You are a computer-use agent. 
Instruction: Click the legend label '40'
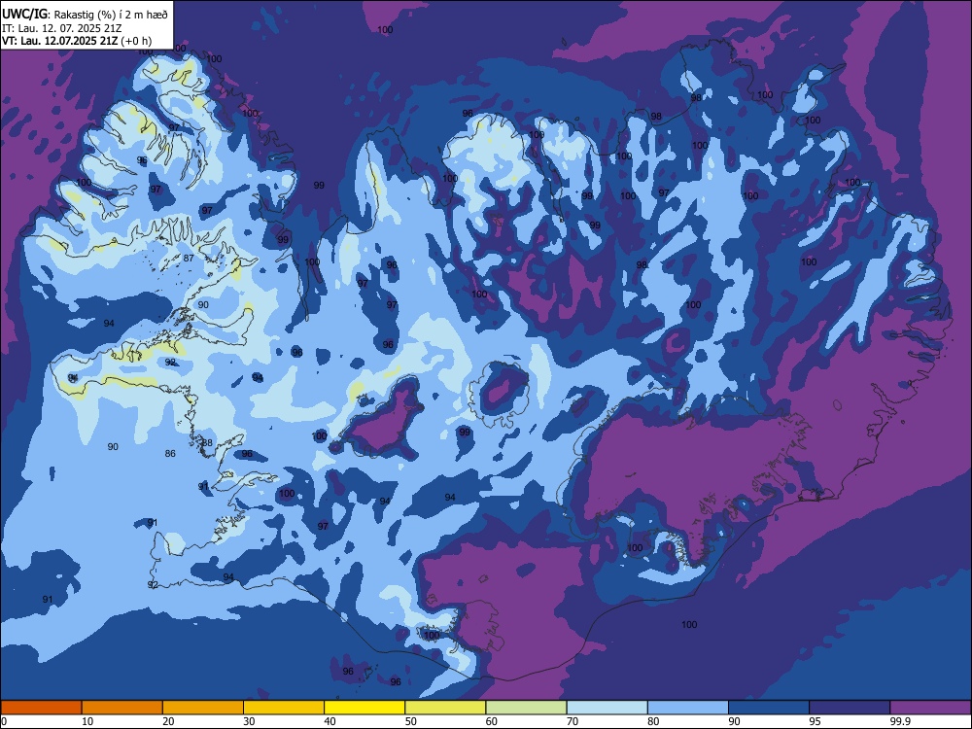330,721
